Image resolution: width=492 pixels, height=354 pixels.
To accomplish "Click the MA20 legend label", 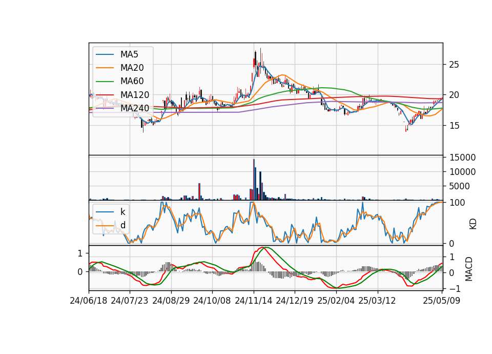I will 132,68.
